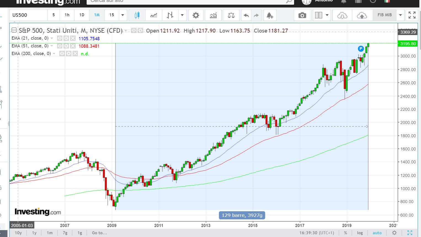The image size is (421, 237).
Task: Open the layout selection dropdown arrow
Action: coord(327,15)
